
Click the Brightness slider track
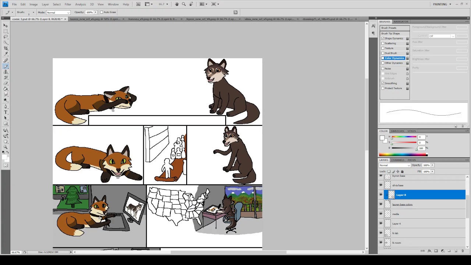(404, 148)
